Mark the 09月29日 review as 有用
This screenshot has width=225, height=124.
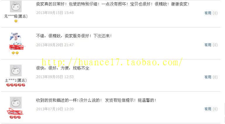[211, 45]
